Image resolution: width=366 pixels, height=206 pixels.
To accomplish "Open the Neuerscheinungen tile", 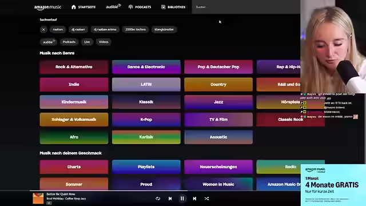I will [x=218, y=167].
